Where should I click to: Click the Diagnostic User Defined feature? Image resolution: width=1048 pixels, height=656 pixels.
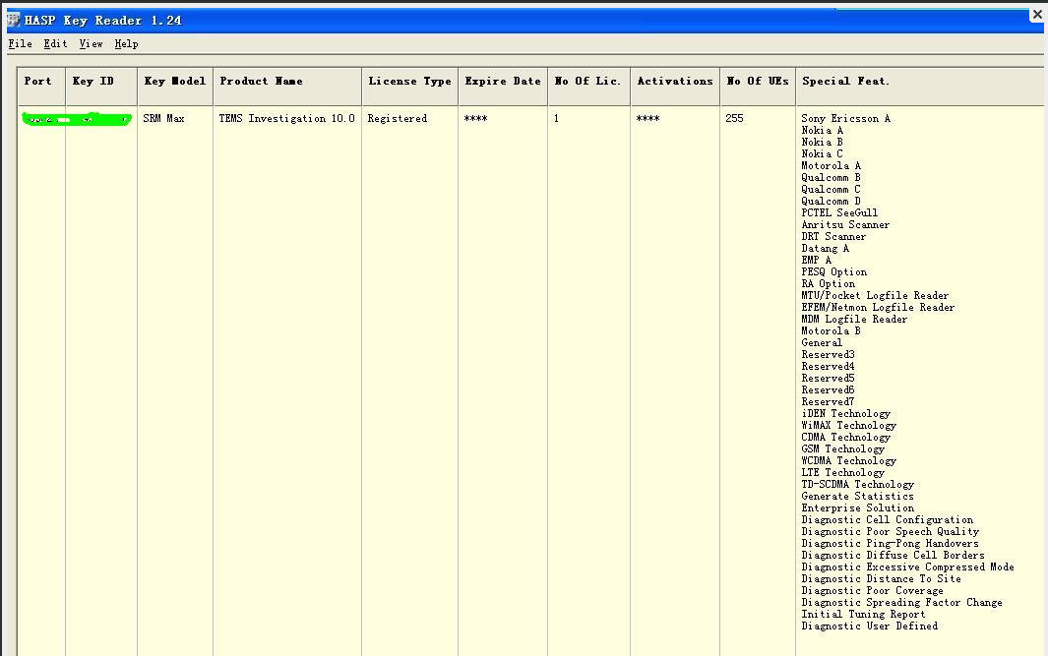[x=870, y=626]
